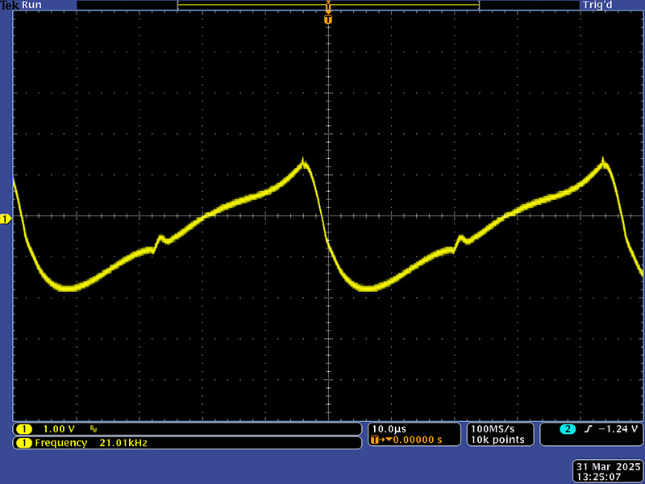The image size is (645, 484).
Task: Click the channel 1 badge next to Frequency
Action: [x=24, y=443]
